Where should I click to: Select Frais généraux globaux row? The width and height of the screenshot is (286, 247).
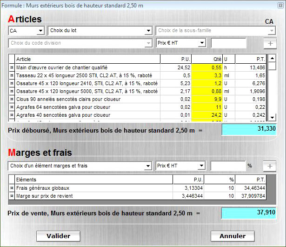(x=138, y=188)
